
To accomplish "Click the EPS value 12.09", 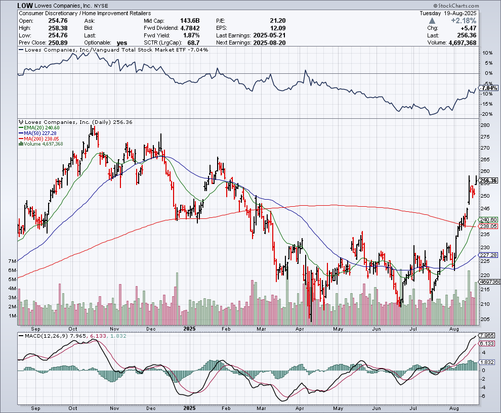I will [x=278, y=28].
